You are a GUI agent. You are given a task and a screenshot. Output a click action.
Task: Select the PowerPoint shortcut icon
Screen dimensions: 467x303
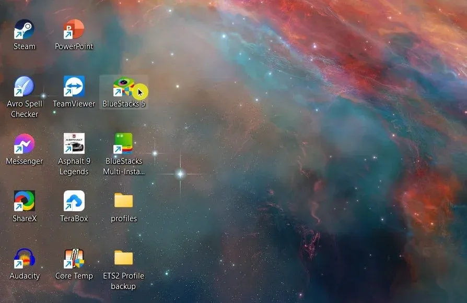(x=74, y=29)
